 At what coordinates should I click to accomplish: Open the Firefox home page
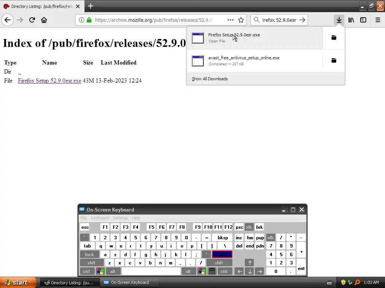[44, 20]
